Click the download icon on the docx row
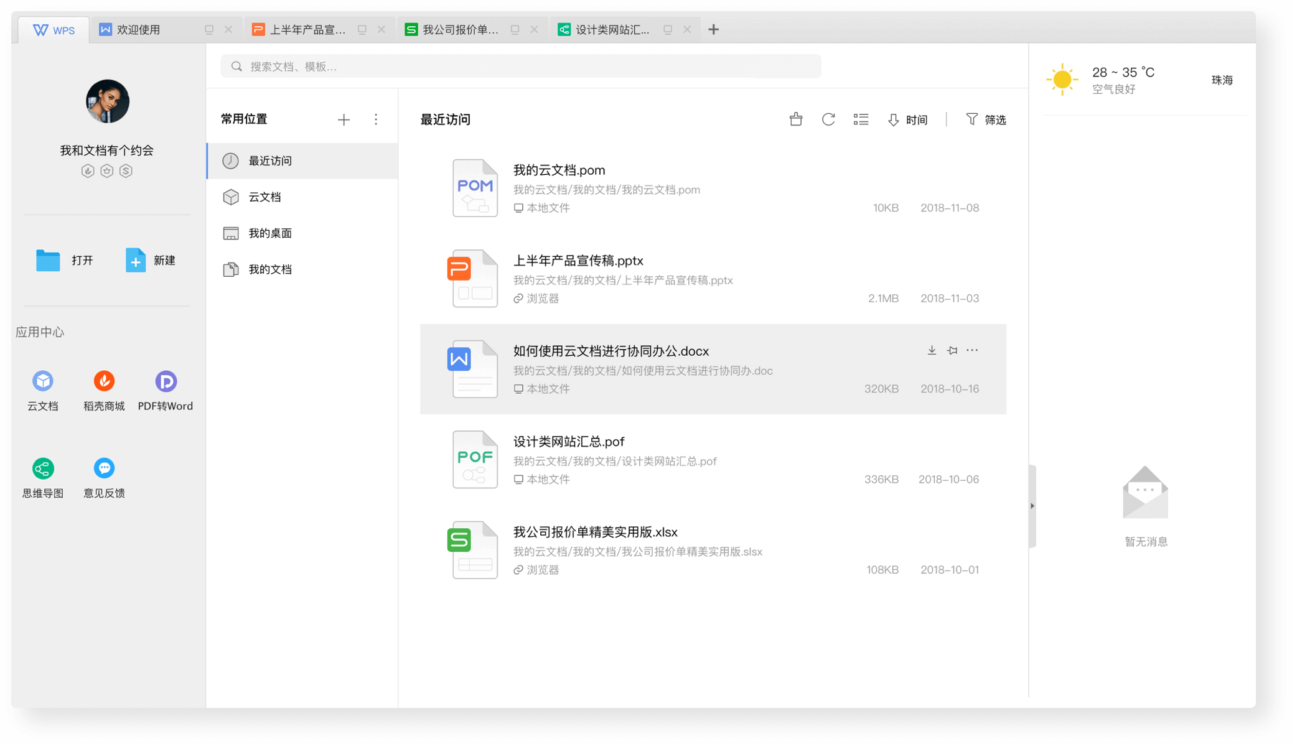1292x744 pixels. [932, 350]
